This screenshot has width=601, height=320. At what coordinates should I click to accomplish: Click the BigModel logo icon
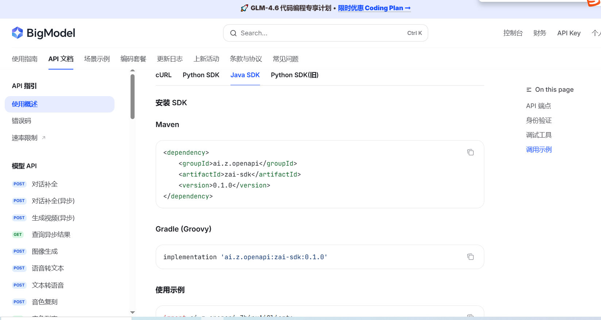pyautogui.click(x=17, y=33)
